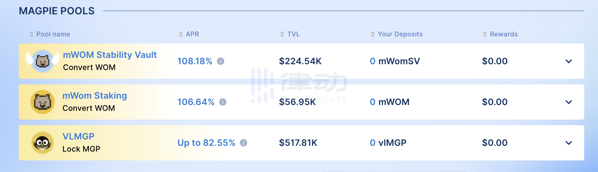Open the mWom Staking pool link

click(x=94, y=96)
